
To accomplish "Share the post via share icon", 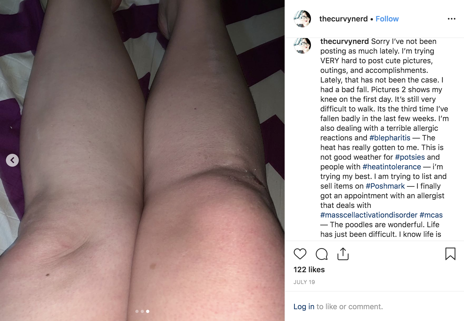I will [x=343, y=254].
